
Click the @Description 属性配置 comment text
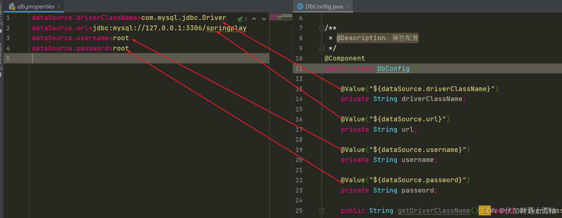coord(378,38)
